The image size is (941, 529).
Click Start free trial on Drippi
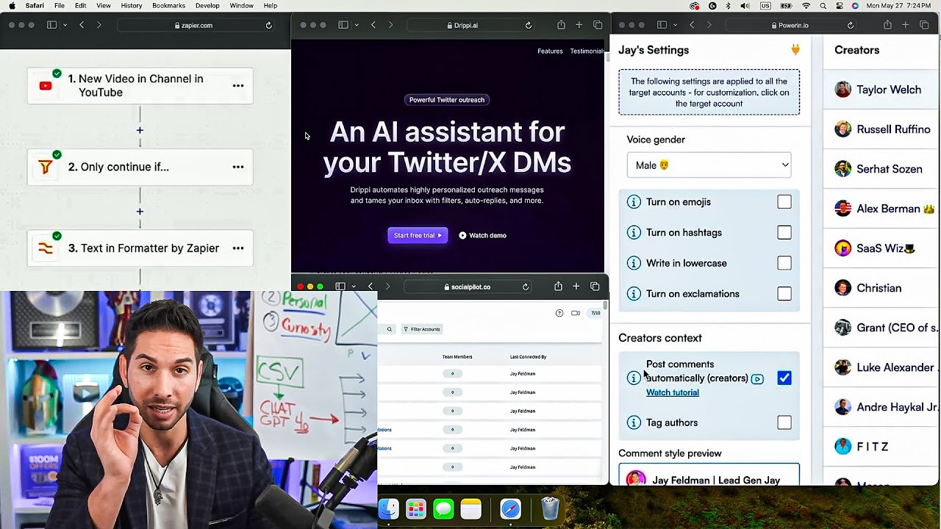click(x=418, y=235)
